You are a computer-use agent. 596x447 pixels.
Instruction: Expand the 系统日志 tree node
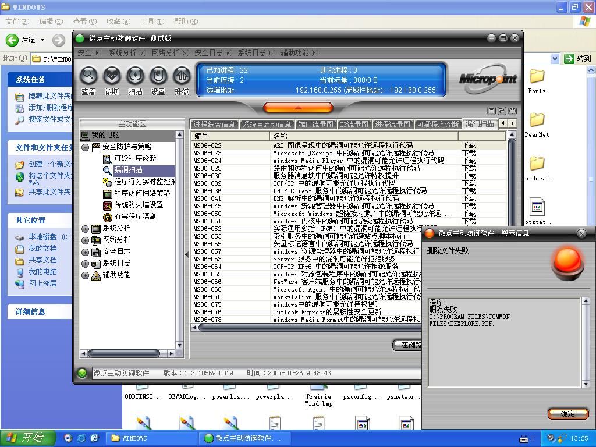(x=85, y=264)
